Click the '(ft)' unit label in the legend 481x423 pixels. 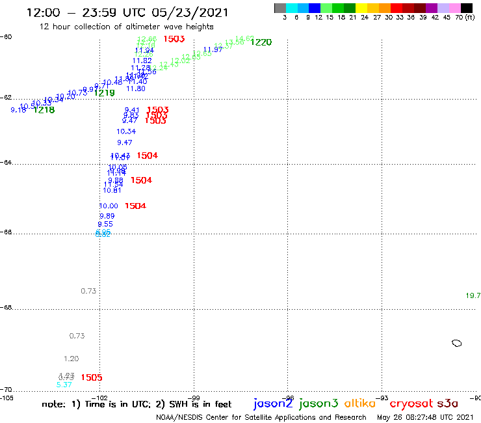tap(470, 18)
